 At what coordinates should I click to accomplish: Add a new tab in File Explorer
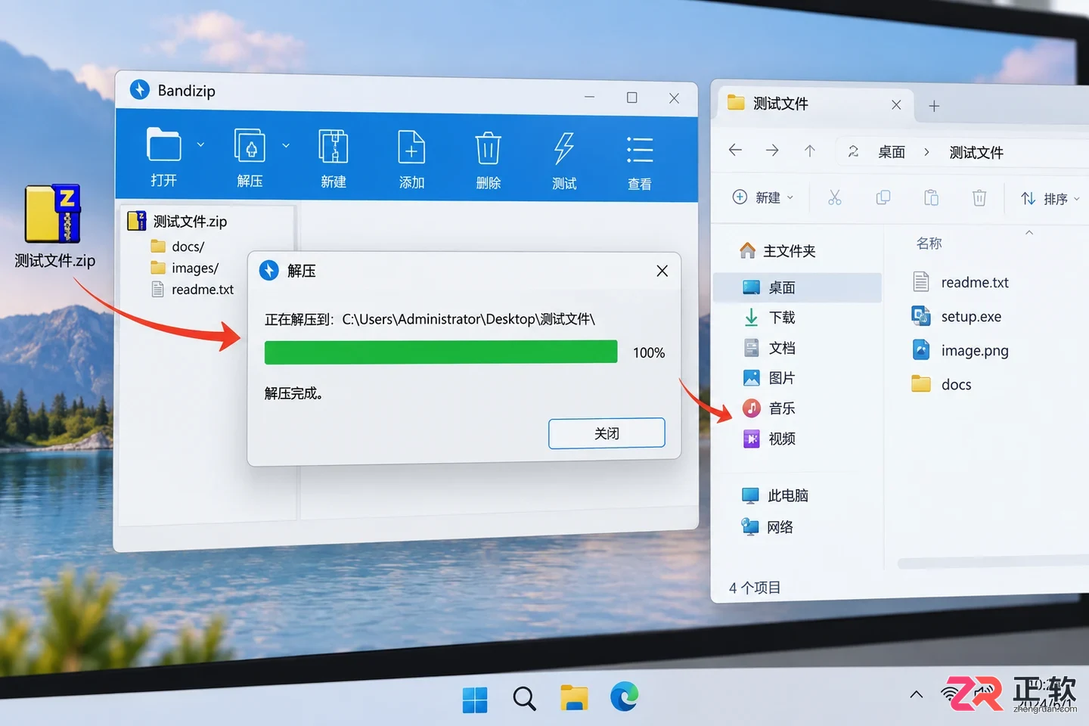(934, 107)
